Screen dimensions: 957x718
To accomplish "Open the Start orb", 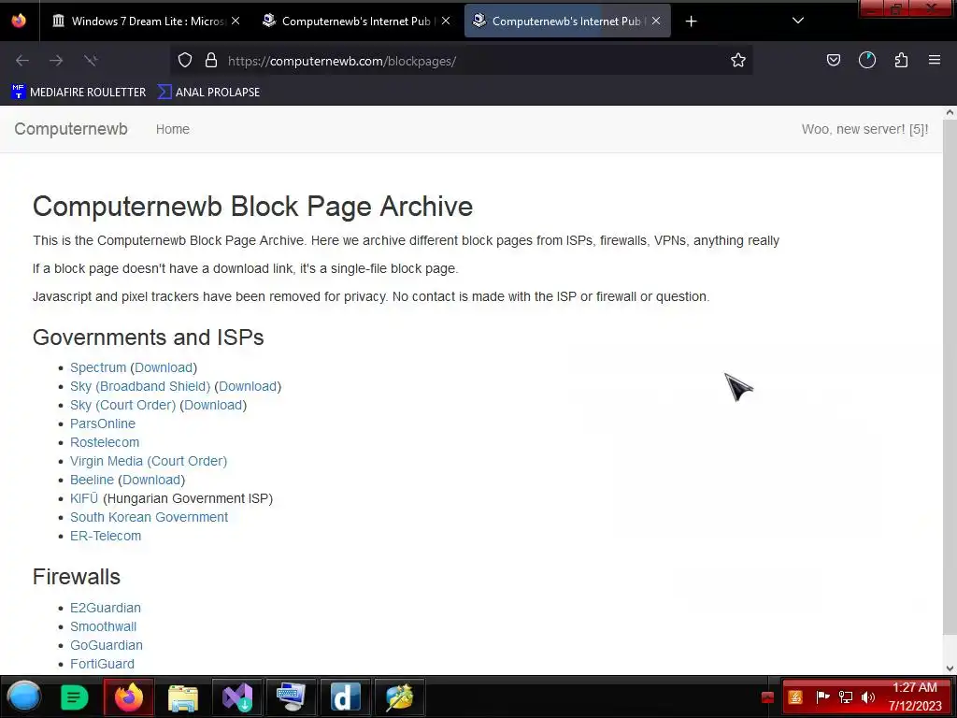I will pos(23,697).
